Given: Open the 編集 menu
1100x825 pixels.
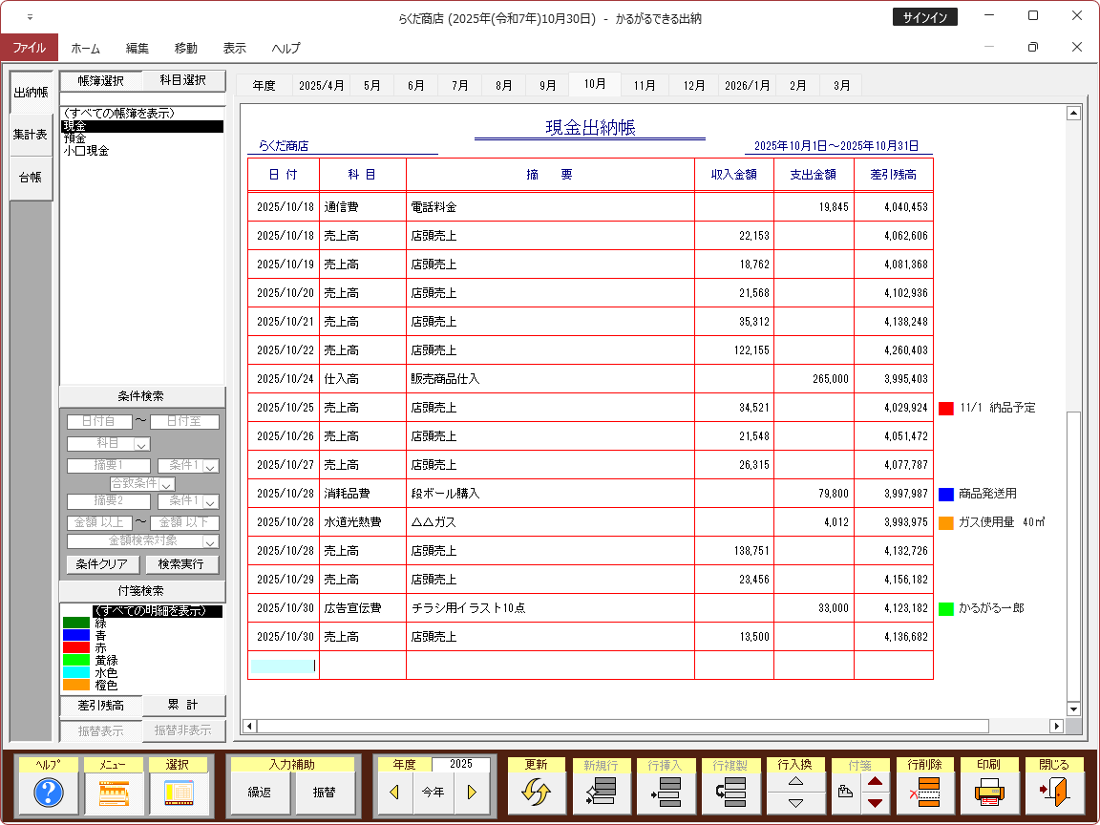Looking at the screenshot, I should click(x=137, y=48).
